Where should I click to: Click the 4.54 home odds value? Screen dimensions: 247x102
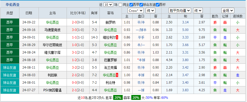tap(169, 60)
